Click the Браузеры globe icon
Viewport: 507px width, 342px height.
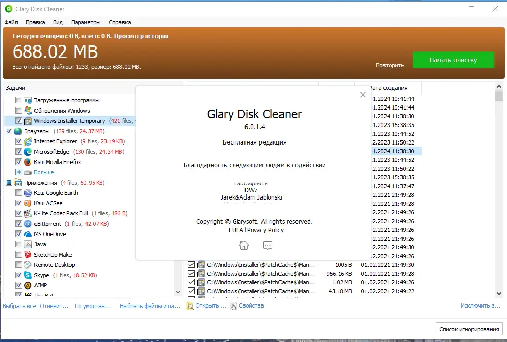[x=18, y=131]
